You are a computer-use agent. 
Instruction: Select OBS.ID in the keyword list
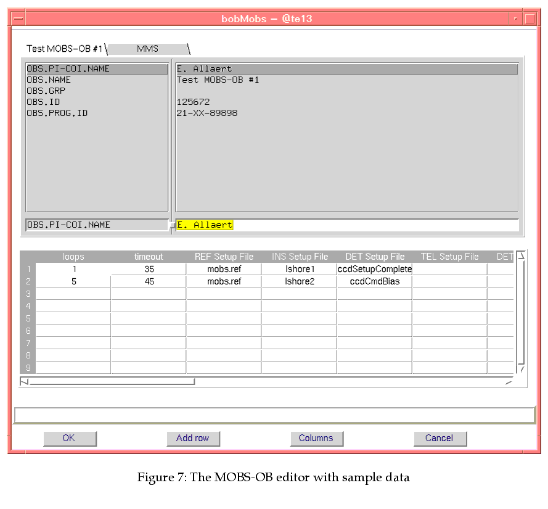point(97,102)
